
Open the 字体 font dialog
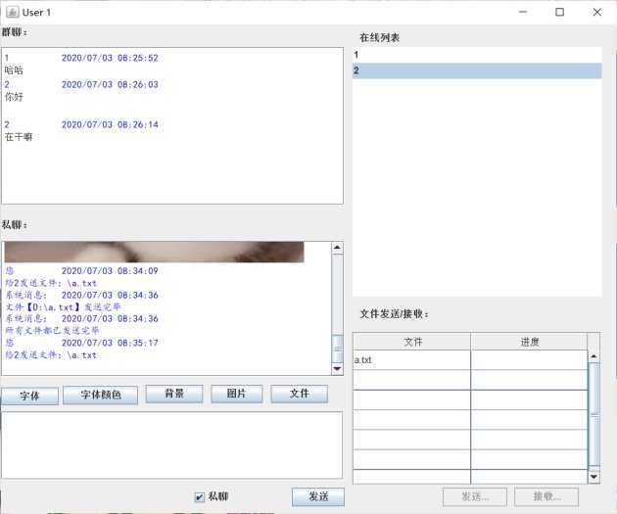coord(29,396)
